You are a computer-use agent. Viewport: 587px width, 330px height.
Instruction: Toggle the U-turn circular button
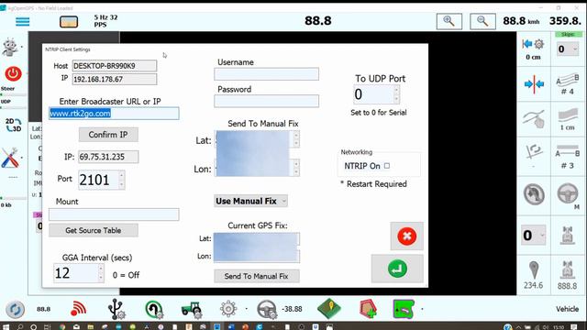pyautogui.click(x=534, y=194)
